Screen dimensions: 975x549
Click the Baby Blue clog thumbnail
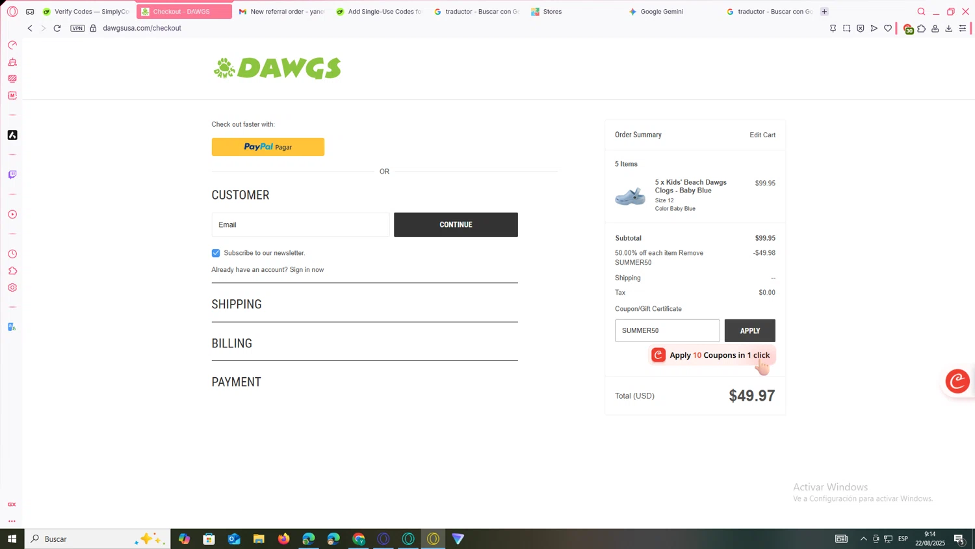630,196
